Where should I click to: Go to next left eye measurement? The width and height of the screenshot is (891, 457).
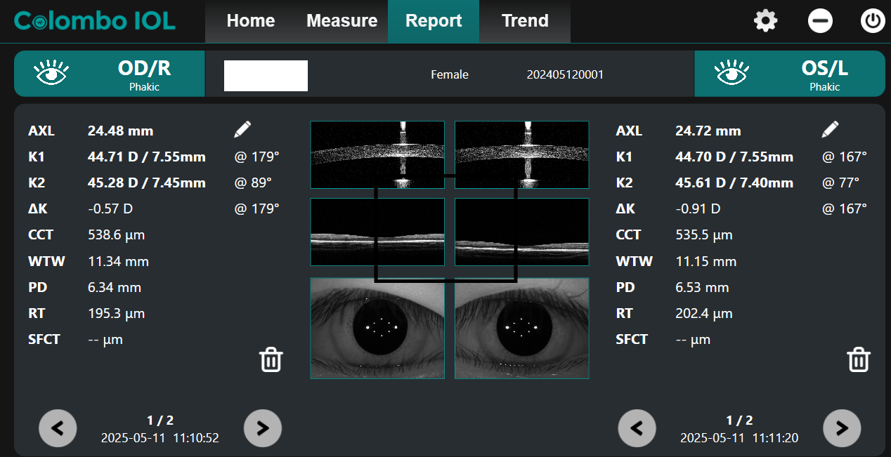click(841, 428)
